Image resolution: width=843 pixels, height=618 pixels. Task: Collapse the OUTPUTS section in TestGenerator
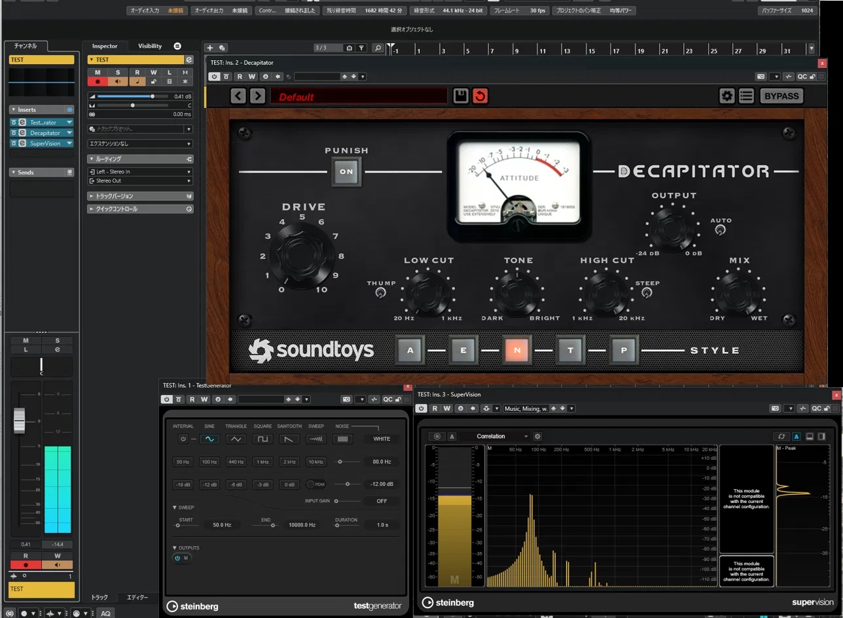pyautogui.click(x=175, y=548)
